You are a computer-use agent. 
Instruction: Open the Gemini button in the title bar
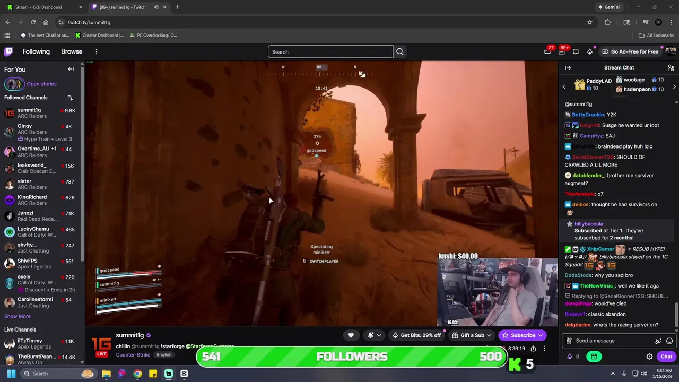tap(608, 7)
